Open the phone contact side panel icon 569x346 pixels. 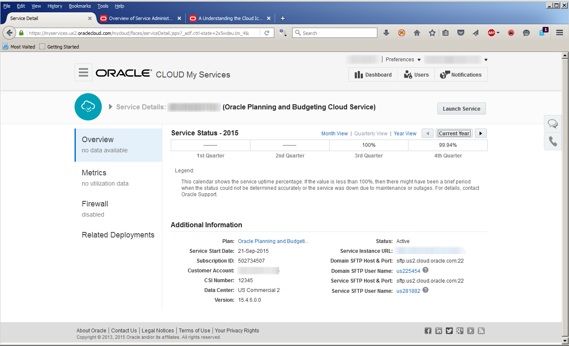pos(553,141)
